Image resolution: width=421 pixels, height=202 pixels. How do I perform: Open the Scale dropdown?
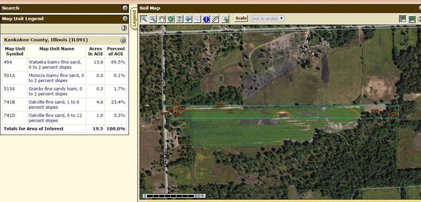pos(267,18)
